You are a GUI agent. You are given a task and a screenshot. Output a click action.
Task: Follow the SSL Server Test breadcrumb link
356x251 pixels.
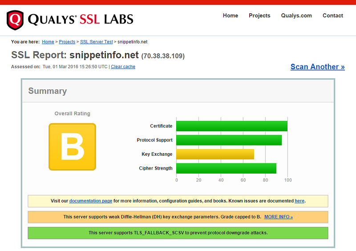pyautogui.click(x=96, y=42)
